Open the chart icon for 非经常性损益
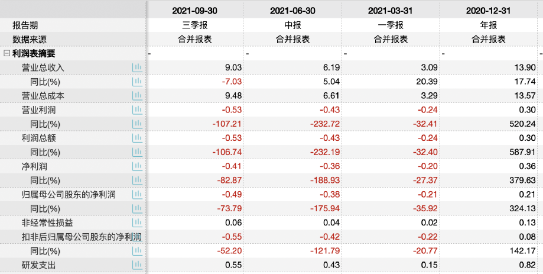This screenshot has height=274, width=543. tap(137, 223)
